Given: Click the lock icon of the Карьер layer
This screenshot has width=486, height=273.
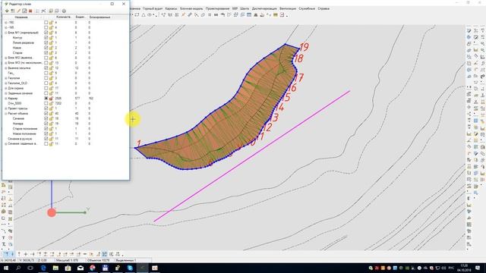Looking at the screenshot, I should tap(52, 99).
